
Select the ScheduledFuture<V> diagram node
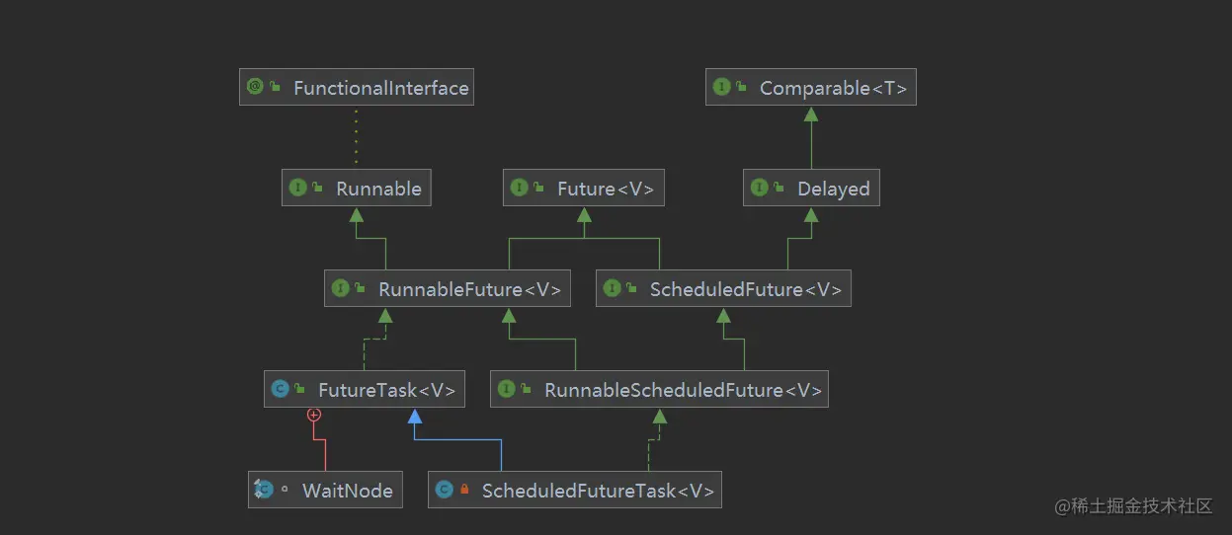click(723, 289)
